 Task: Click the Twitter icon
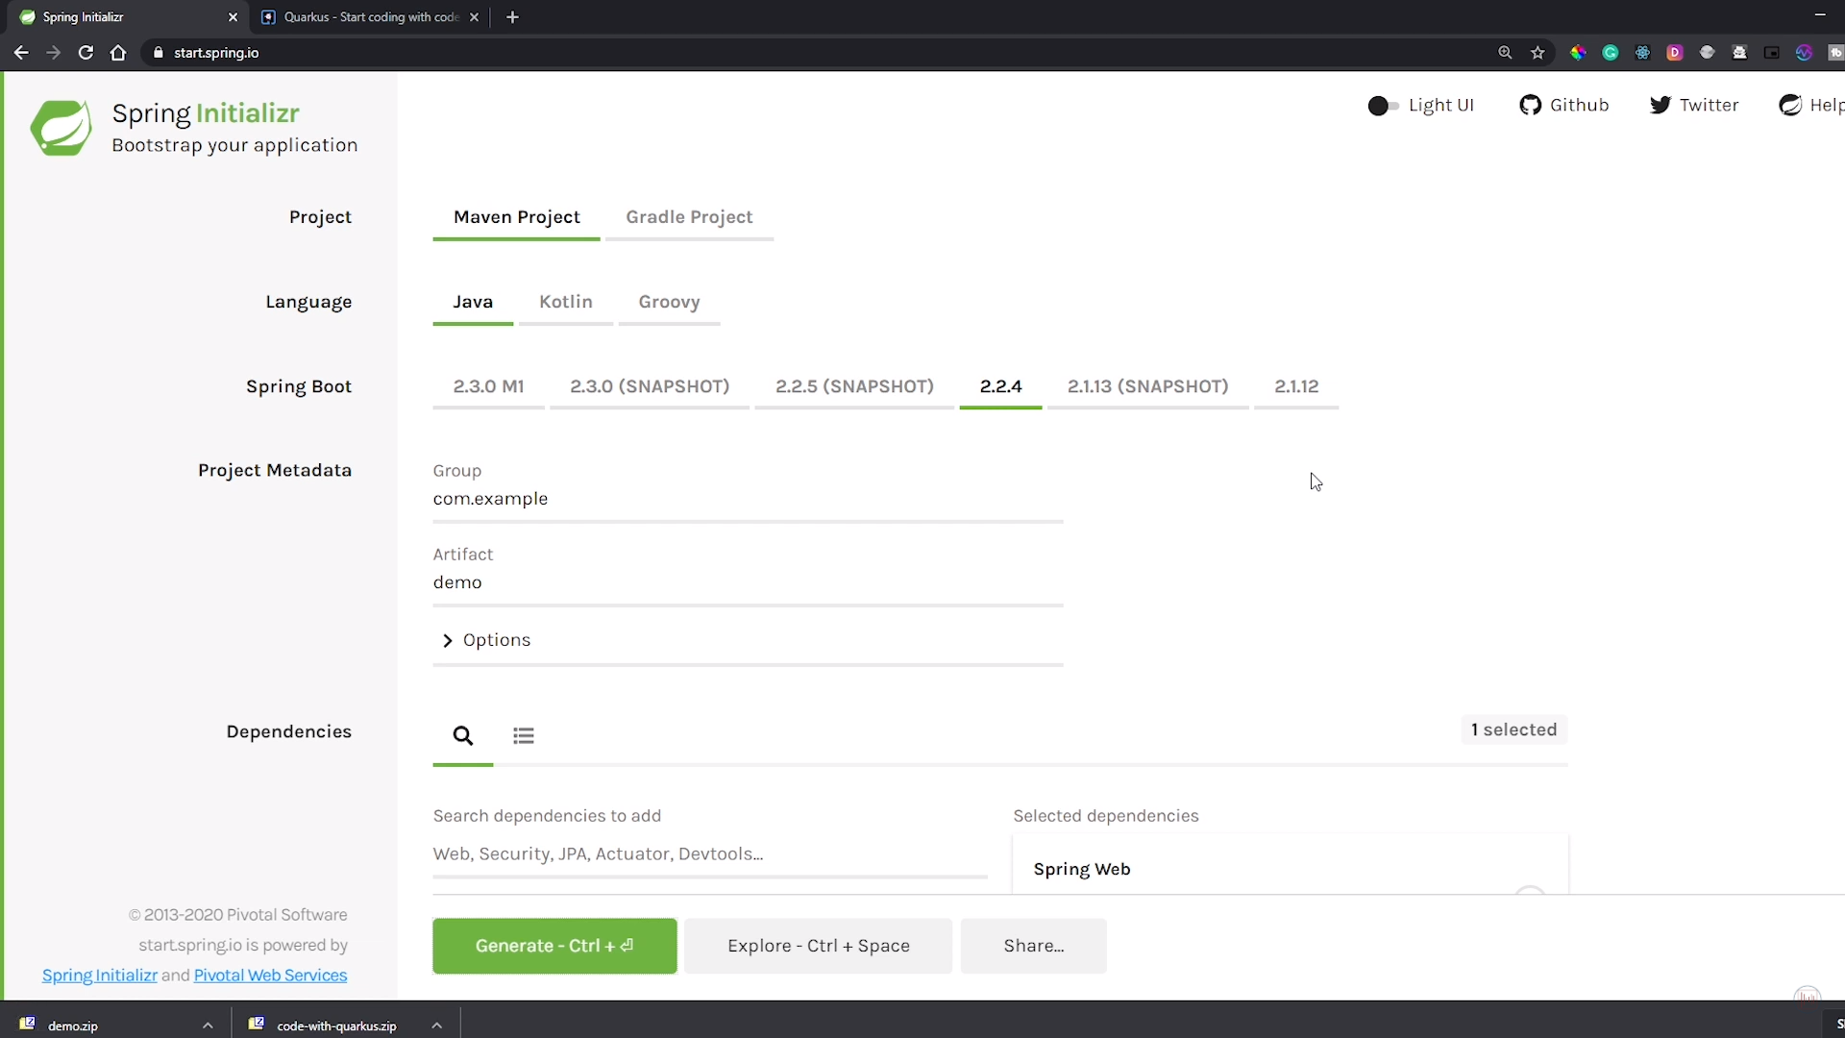coord(1660,105)
